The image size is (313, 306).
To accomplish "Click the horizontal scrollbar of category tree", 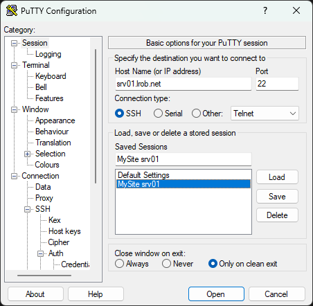I will 44,276.
